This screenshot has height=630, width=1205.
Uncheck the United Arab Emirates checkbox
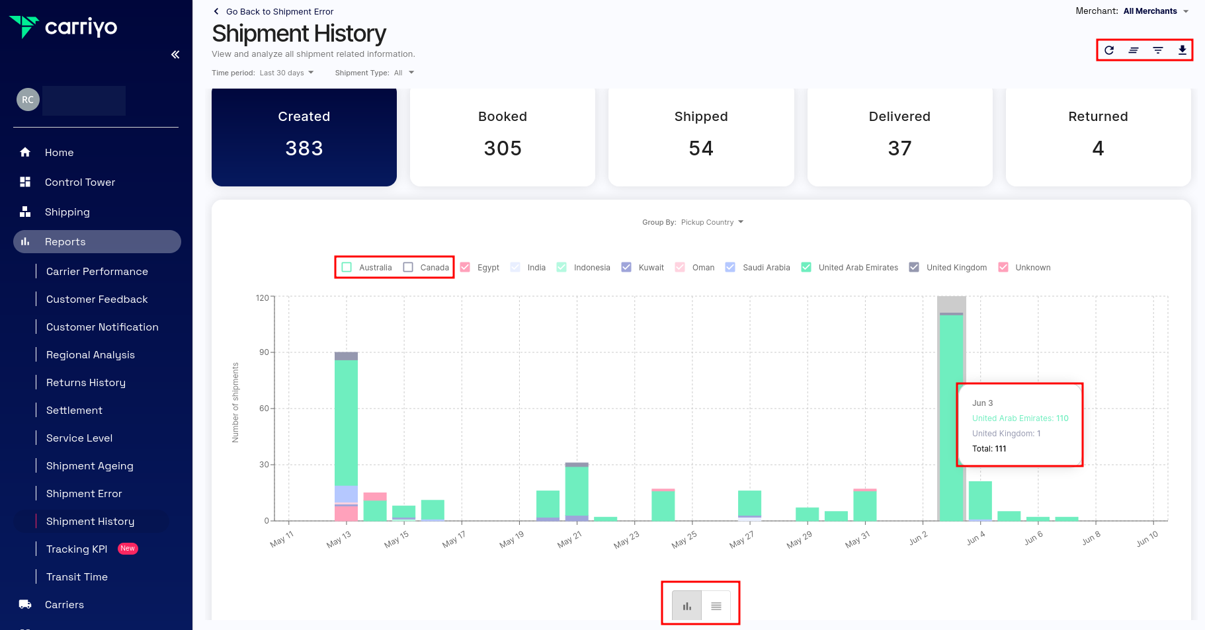tap(806, 267)
